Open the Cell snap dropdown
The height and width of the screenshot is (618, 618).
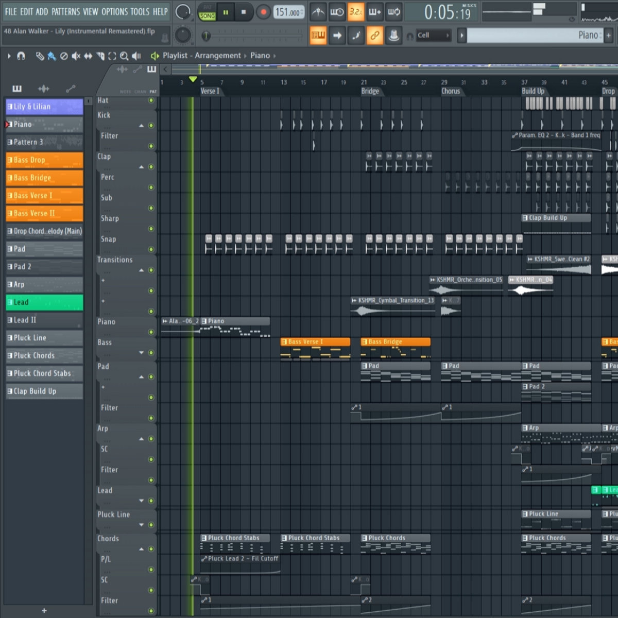click(433, 36)
